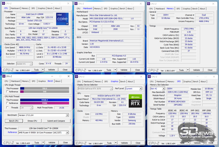Click the NVIDIA GeForce RTX logo
Viewport: 219px width, 147px height.
[135, 101]
